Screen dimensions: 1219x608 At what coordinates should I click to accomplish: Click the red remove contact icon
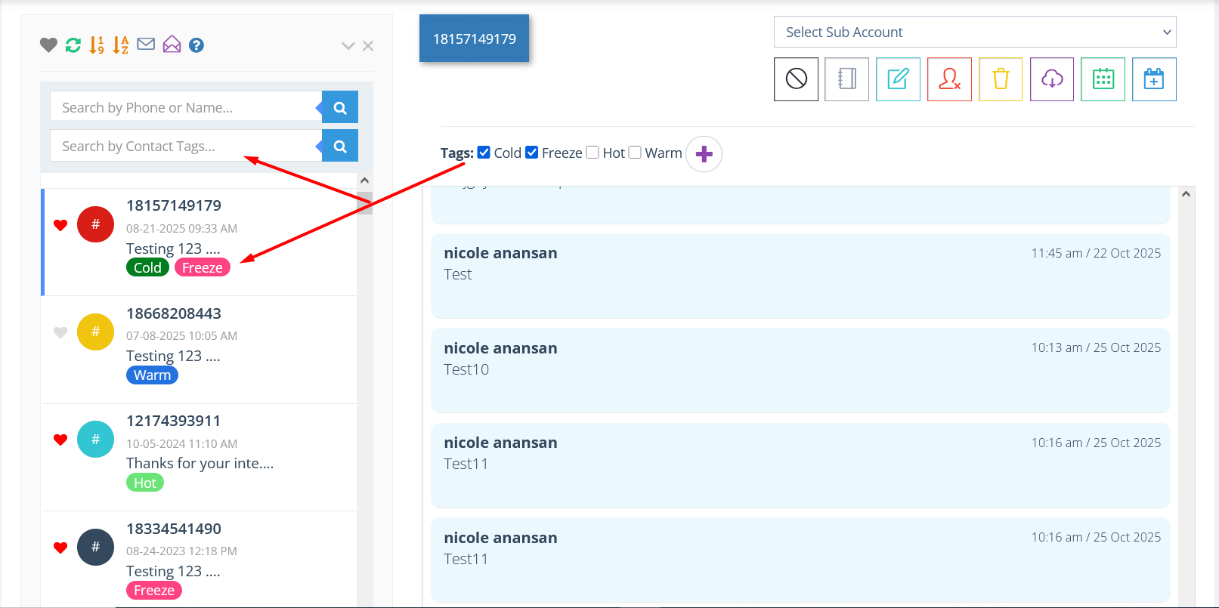pyautogui.click(x=949, y=79)
